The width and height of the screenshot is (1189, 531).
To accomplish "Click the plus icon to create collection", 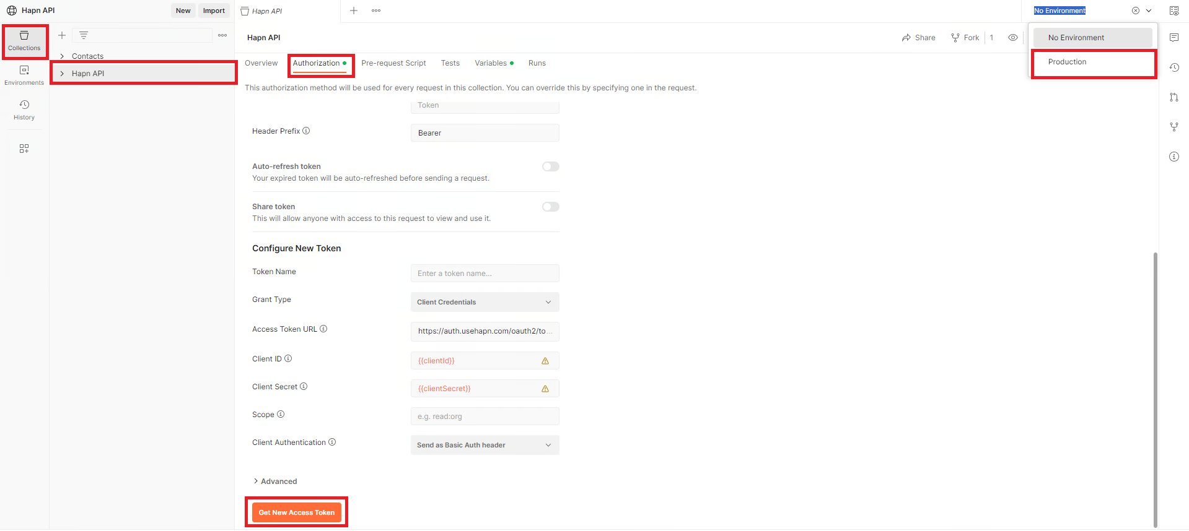I will 62,35.
